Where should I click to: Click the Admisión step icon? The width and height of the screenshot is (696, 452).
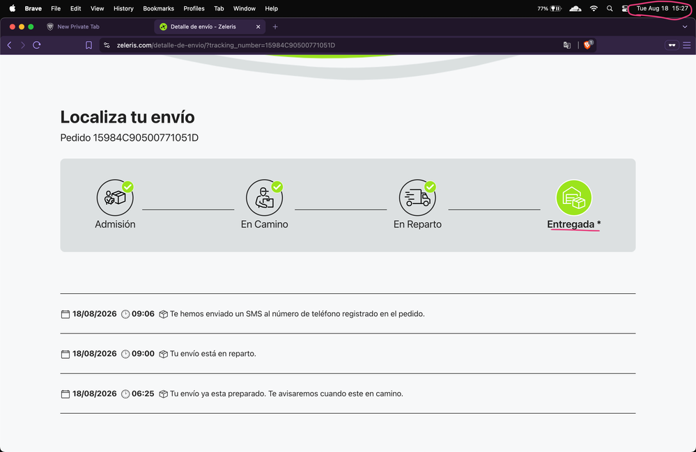pos(115,197)
